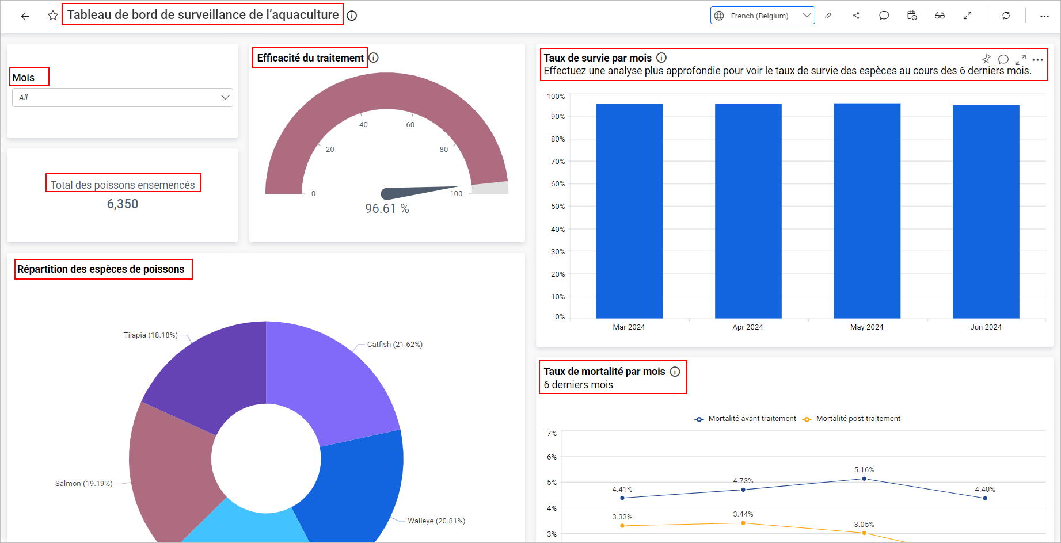Refresh the dashboard with the refresh icon
The image size is (1061, 543).
(x=1006, y=16)
